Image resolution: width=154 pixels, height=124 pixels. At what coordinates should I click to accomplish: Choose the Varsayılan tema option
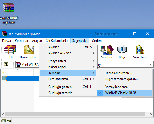(124, 87)
